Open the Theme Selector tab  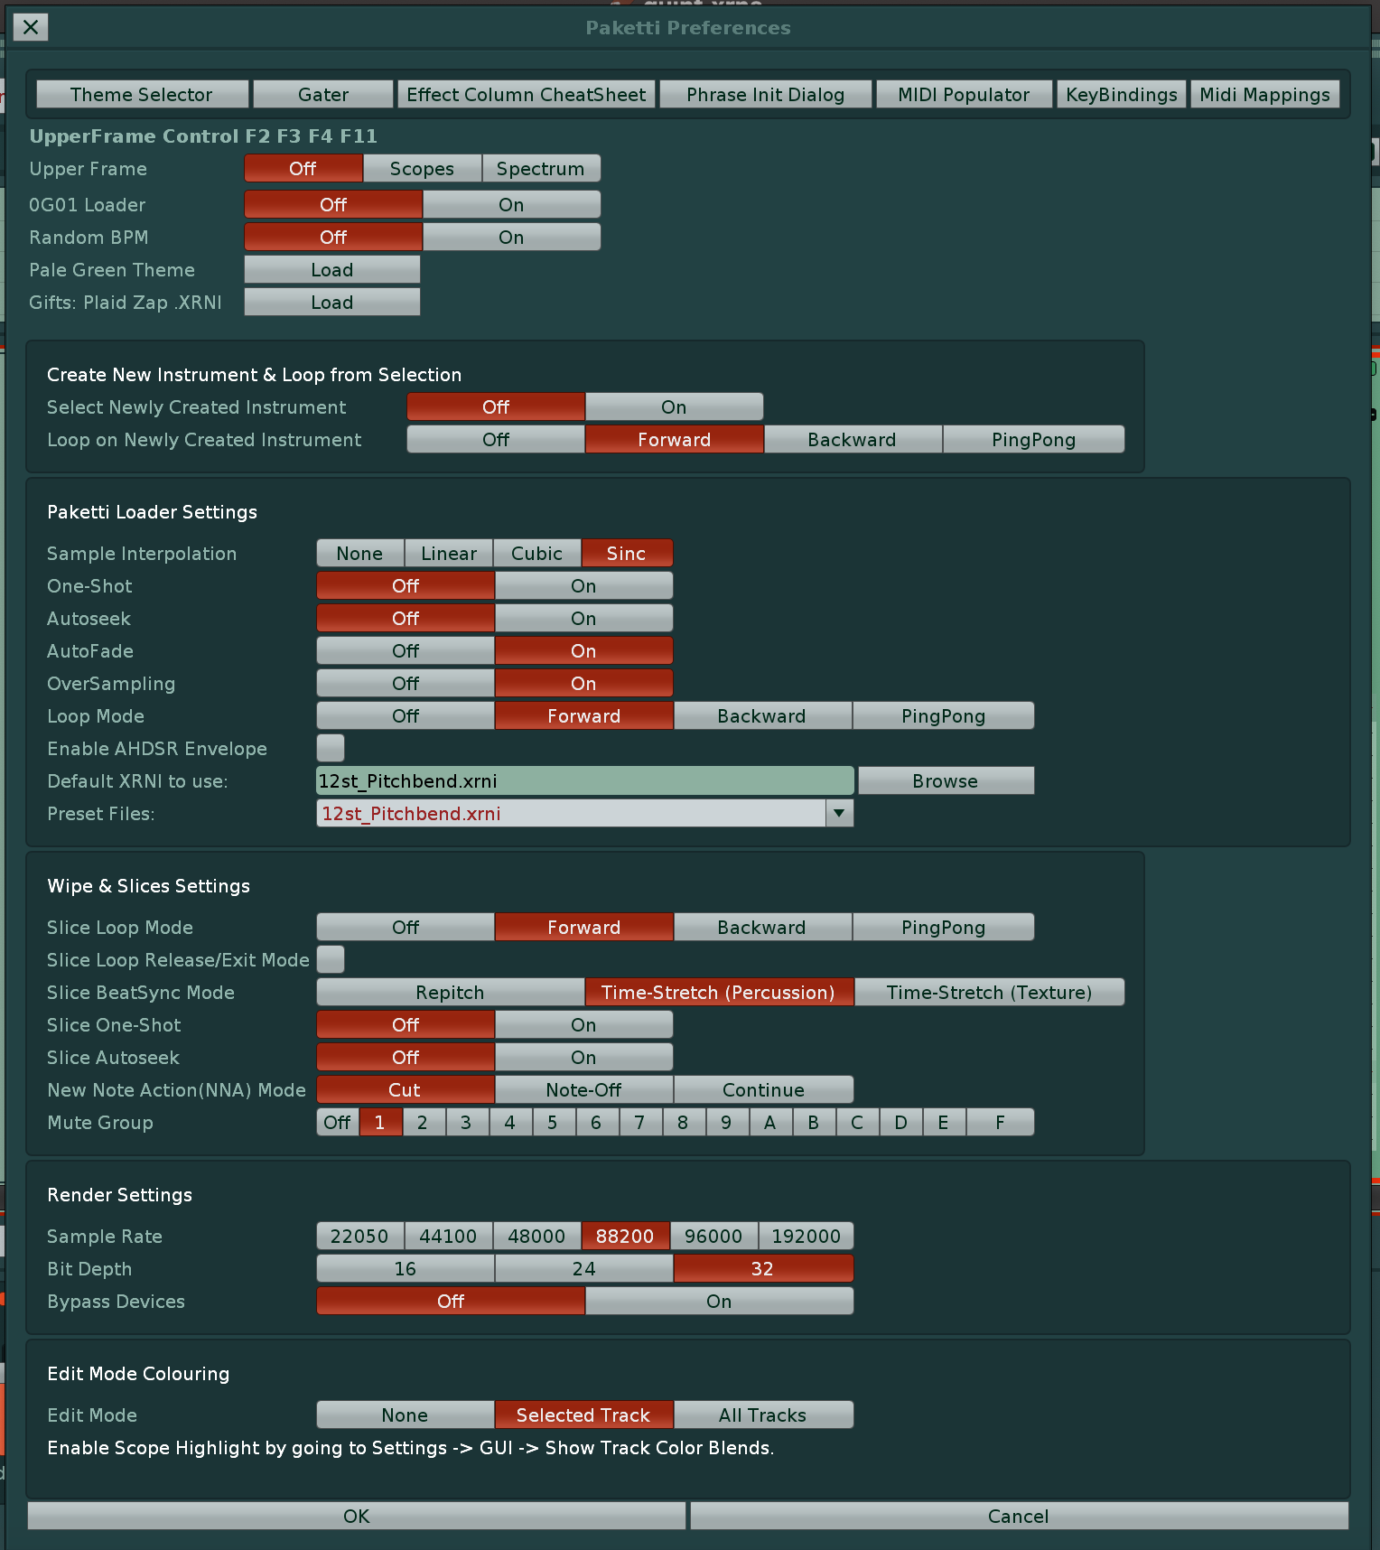tap(142, 95)
